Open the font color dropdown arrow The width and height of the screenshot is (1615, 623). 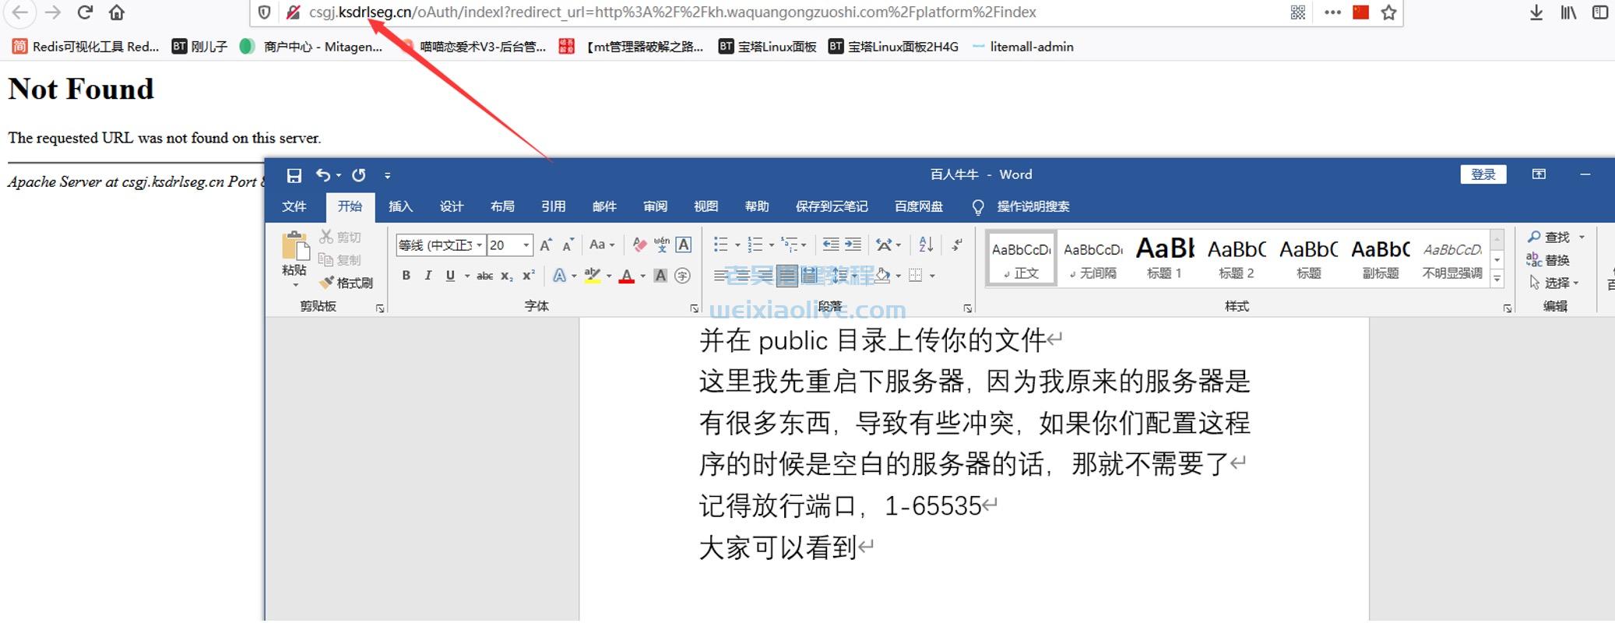pyautogui.click(x=642, y=276)
